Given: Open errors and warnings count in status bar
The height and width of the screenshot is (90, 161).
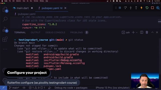Looking at the screenshot, I should pos(37,88).
